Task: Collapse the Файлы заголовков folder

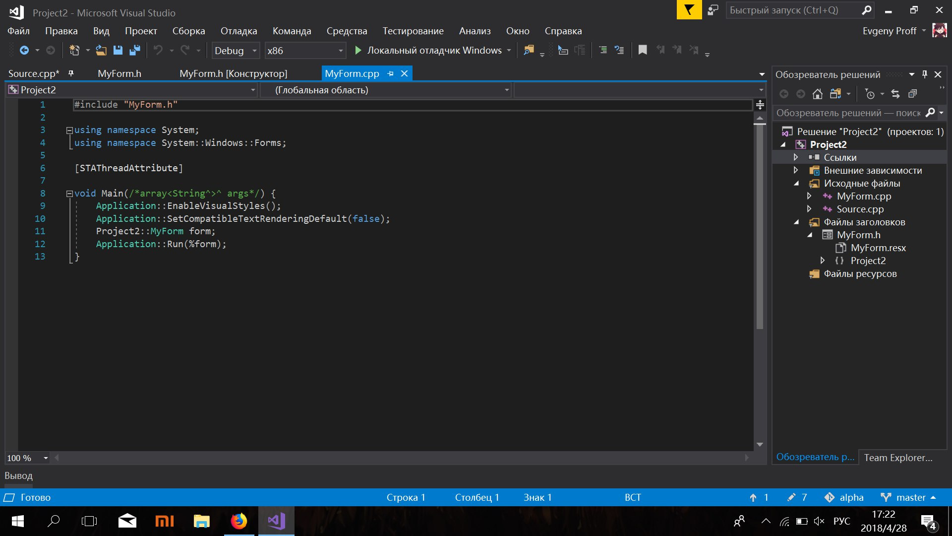Action: [x=796, y=222]
